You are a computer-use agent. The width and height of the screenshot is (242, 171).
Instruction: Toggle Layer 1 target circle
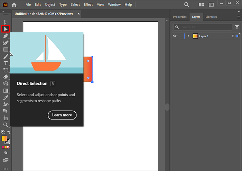pyautogui.click(x=233, y=36)
